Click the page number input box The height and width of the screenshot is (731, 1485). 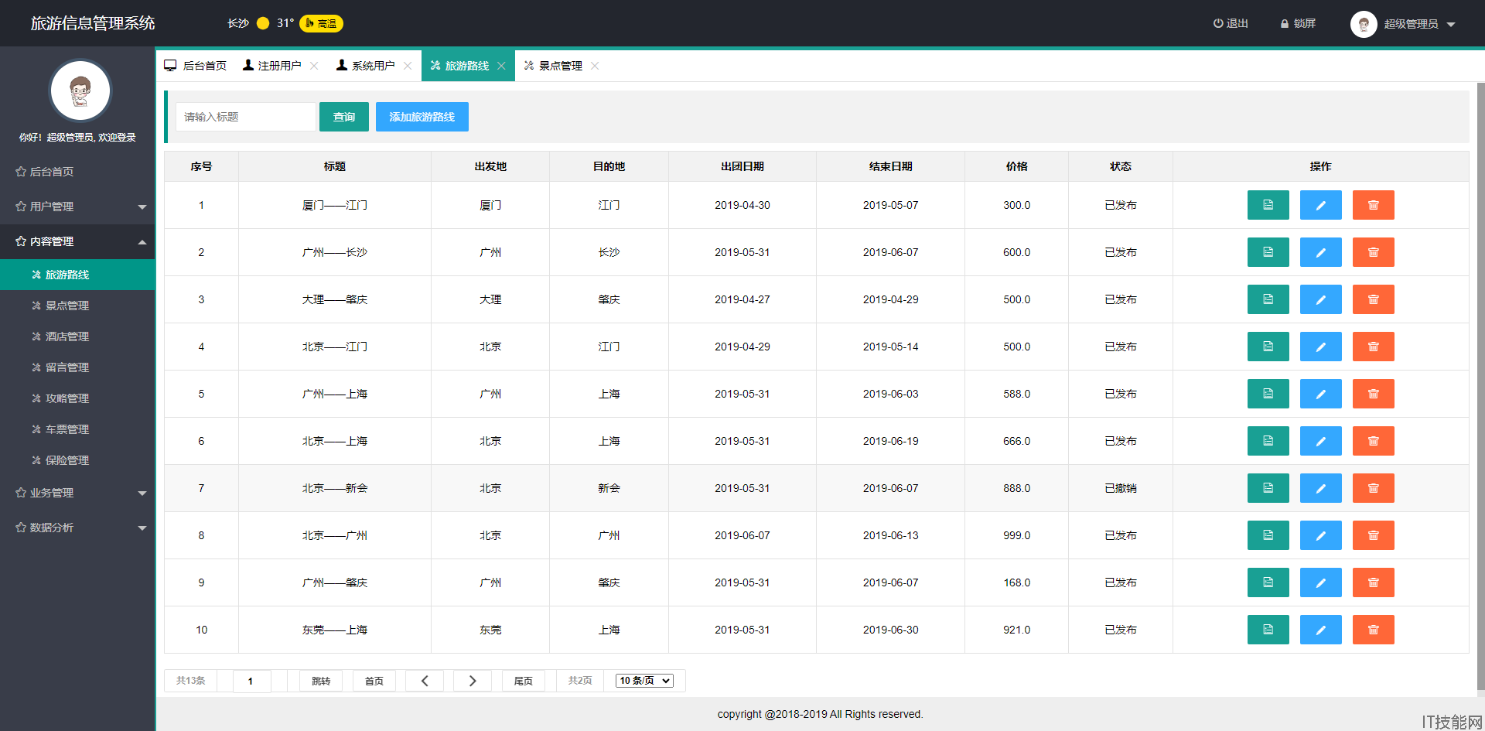click(252, 681)
